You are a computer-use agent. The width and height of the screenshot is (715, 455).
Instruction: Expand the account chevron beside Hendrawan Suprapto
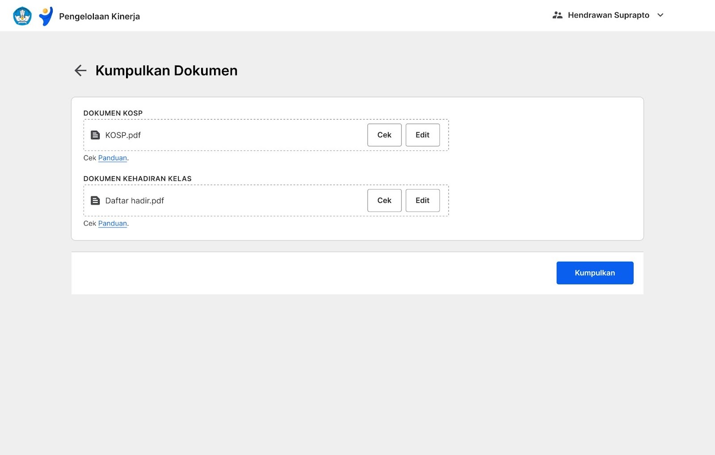point(660,15)
